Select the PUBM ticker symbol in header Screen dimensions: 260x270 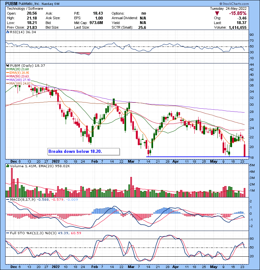pyautogui.click(x=11, y=4)
